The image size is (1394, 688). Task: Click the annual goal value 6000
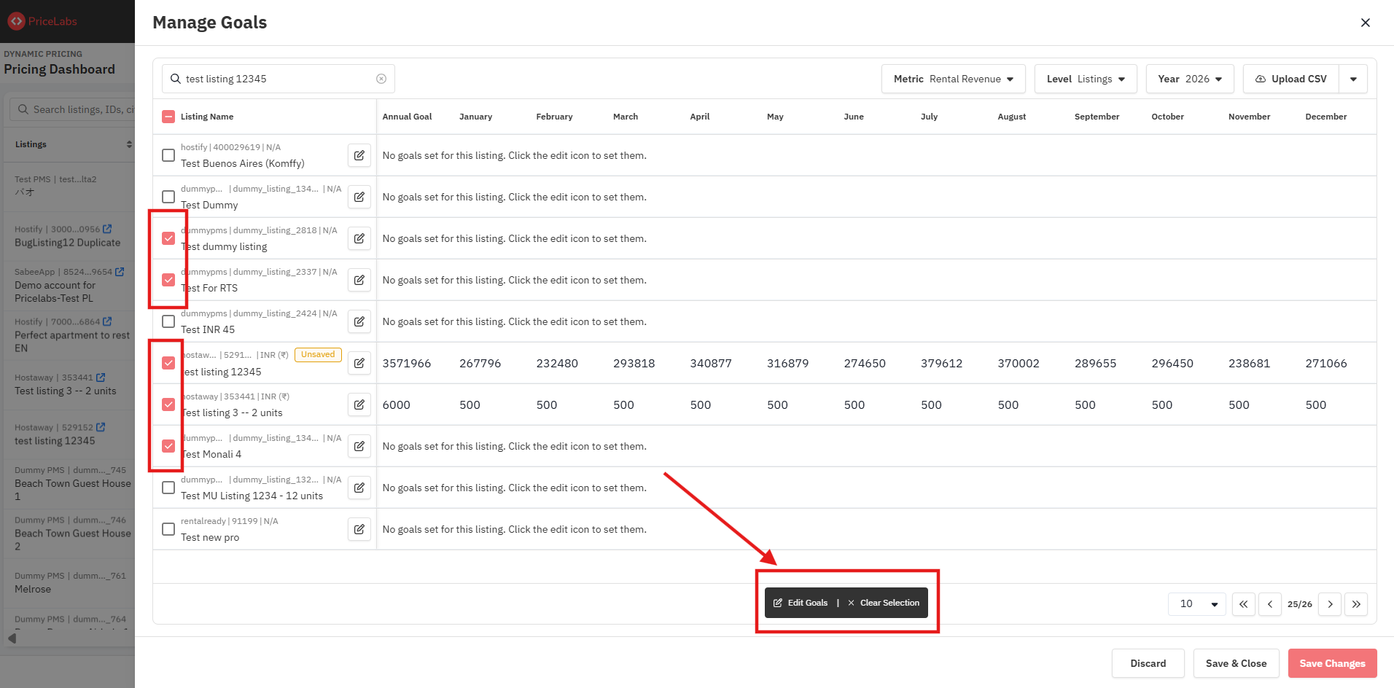[397, 404]
